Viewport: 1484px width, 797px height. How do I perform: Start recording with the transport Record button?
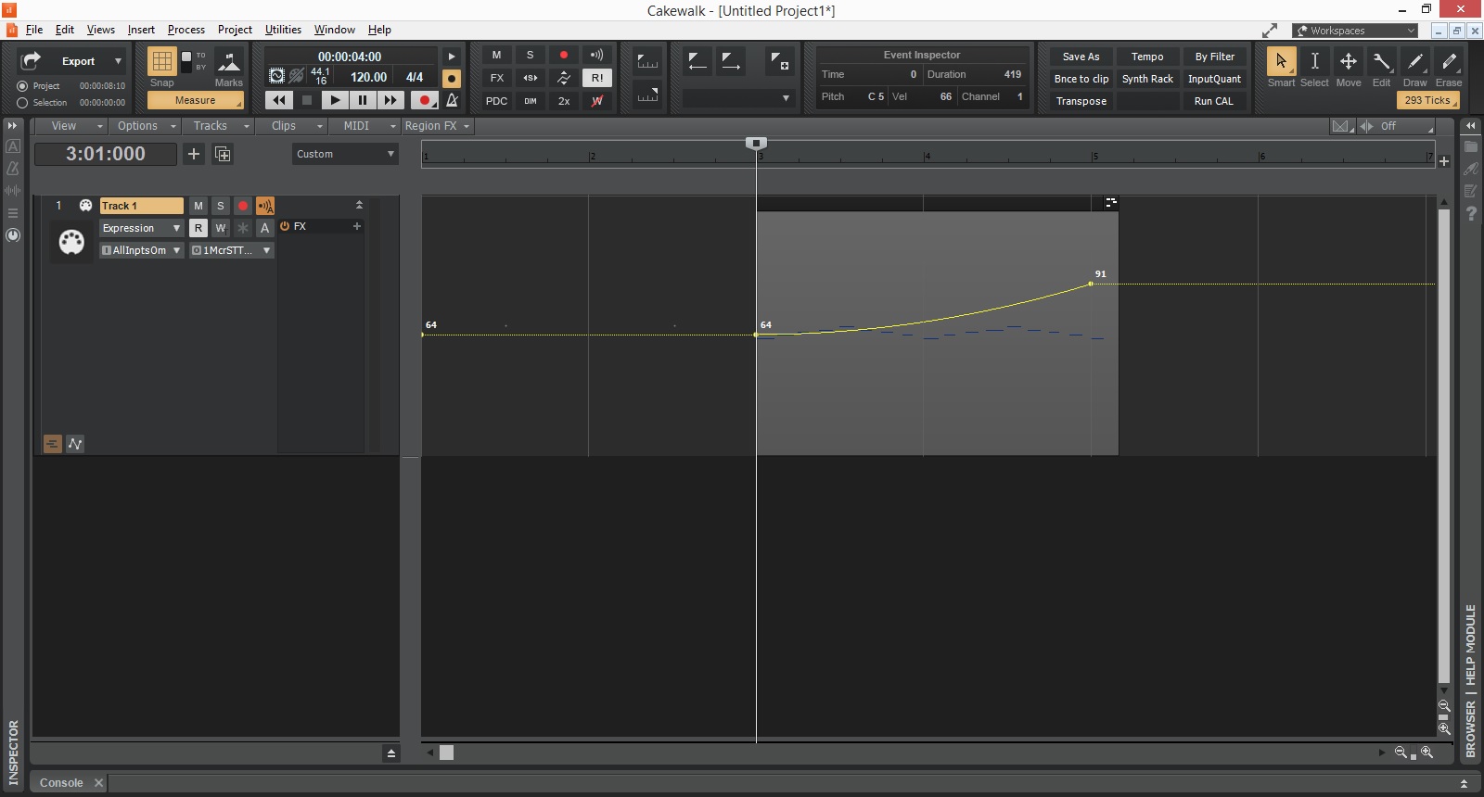pos(424,100)
